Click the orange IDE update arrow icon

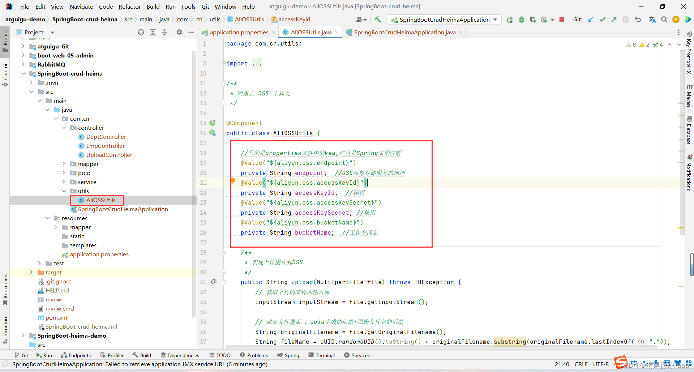676,20
